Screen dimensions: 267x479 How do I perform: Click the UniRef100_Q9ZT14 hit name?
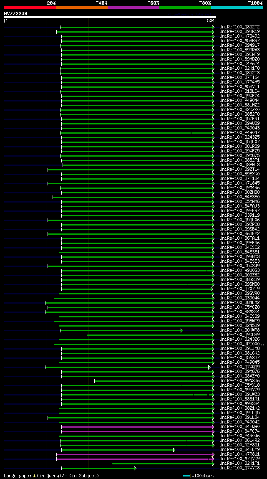click(239, 169)
